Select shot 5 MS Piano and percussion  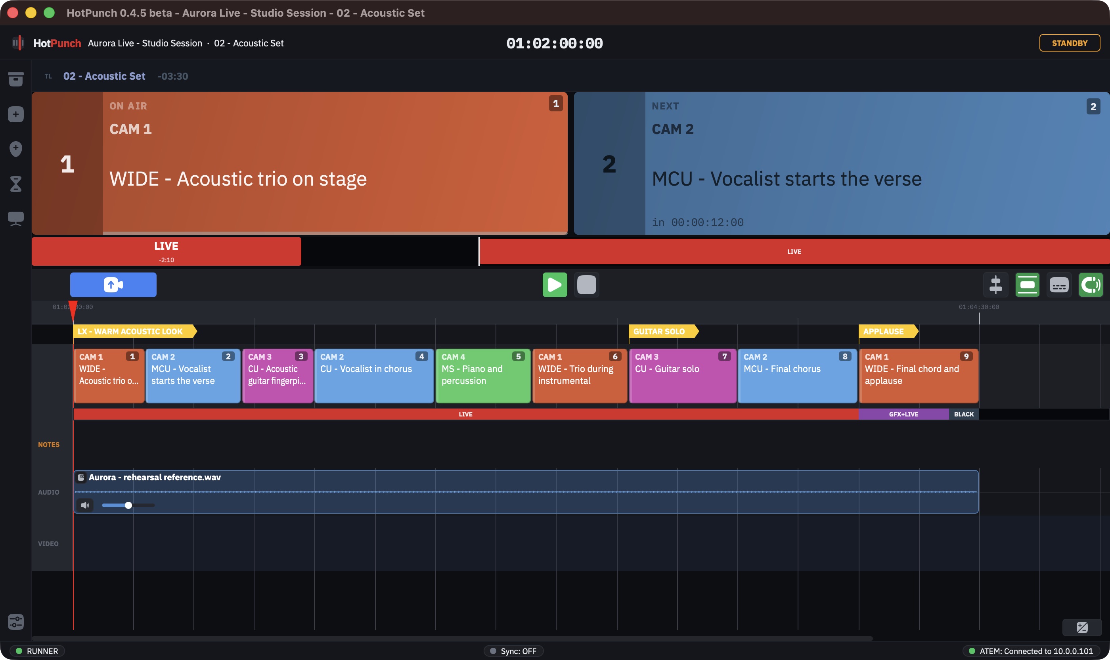tap(483, 376)
